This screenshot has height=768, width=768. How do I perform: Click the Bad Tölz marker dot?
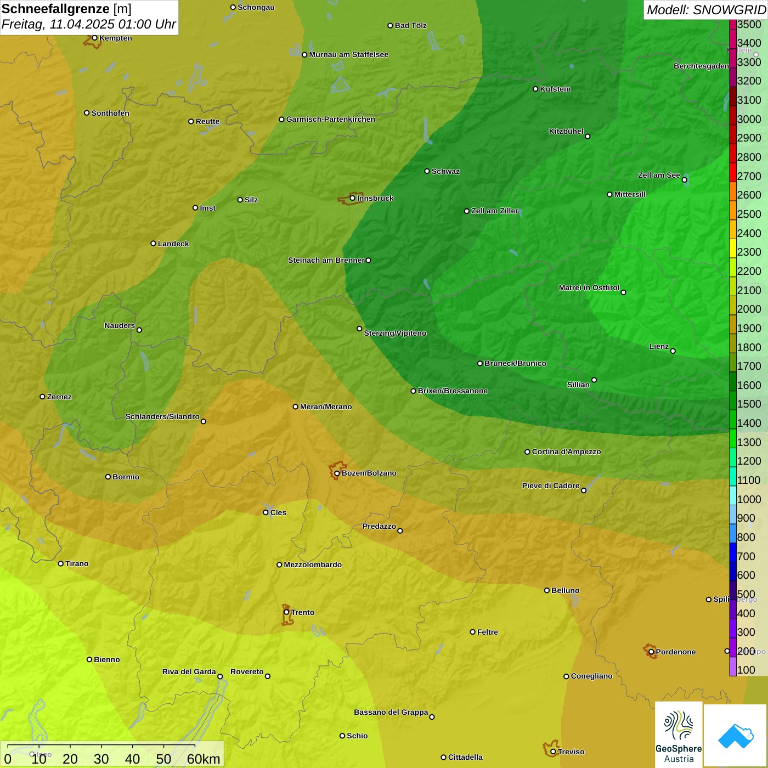click(390, 26)
